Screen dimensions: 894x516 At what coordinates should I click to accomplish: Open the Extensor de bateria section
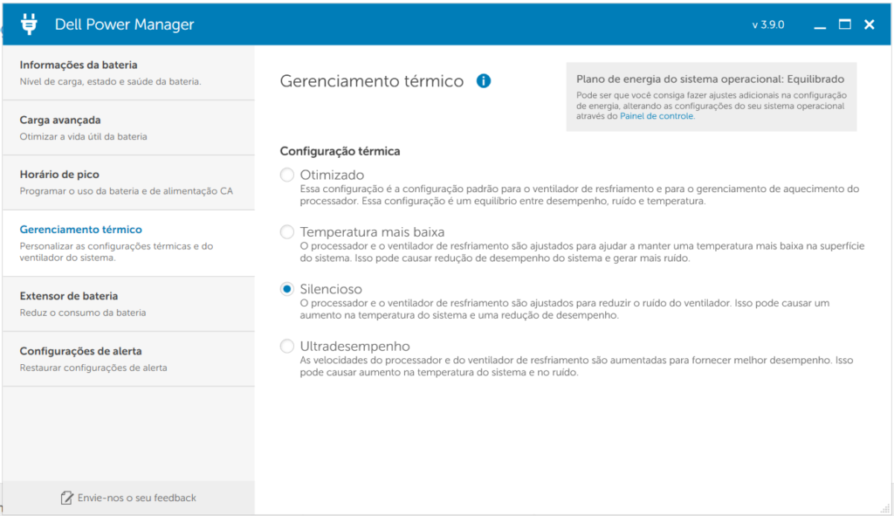pyautogui.click(x=128, y=304)
